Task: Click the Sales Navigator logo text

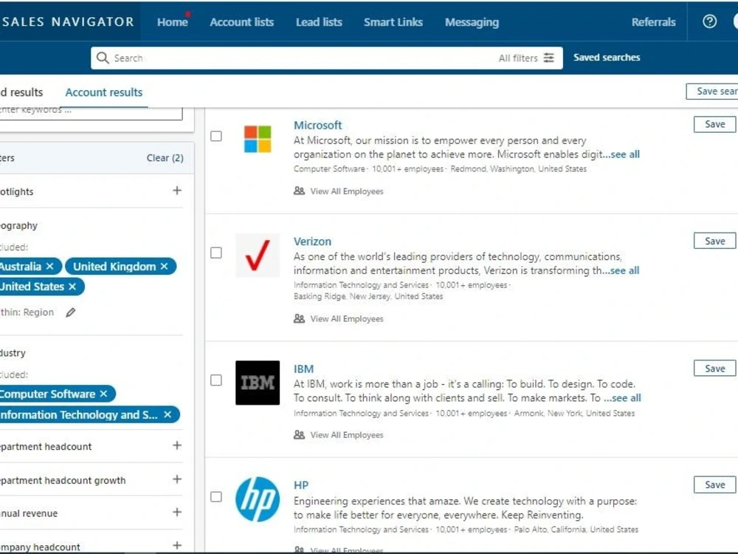Action: tap(68, 21)
